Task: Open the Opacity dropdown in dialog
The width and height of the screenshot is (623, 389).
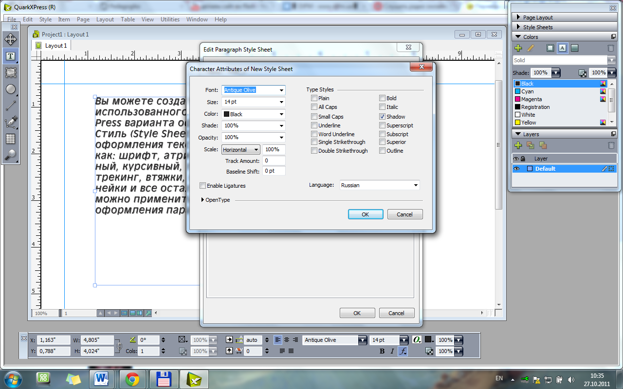Action: click(281, 138)
